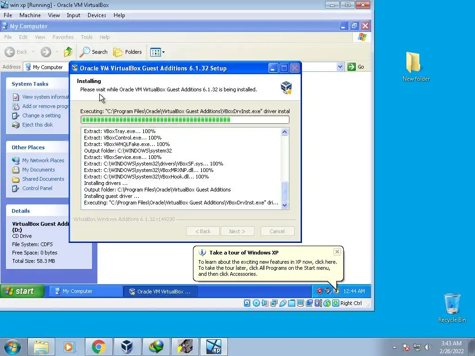The width and height of the screenshot is (475, 356).
Task: Expand the Address bar dropdown arrow
Action: point(340,67)
